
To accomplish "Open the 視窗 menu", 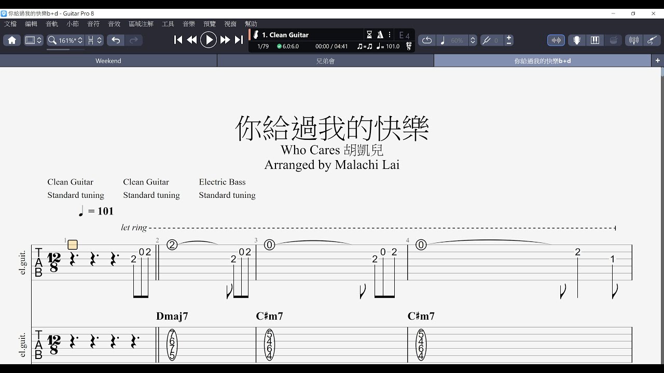I will point(230,24).
